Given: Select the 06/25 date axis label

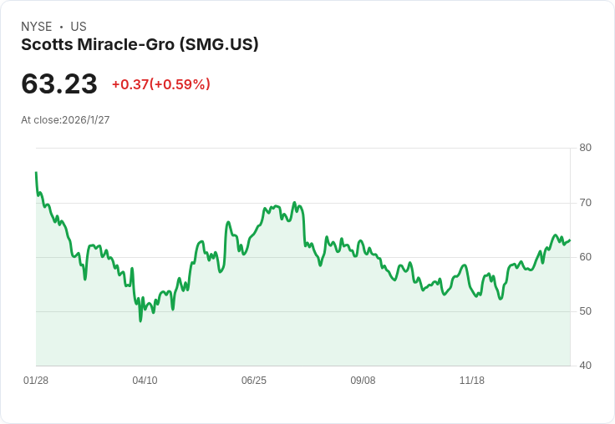Looking at the screenshot, I should pyautogui.click(x=254, y=381).
